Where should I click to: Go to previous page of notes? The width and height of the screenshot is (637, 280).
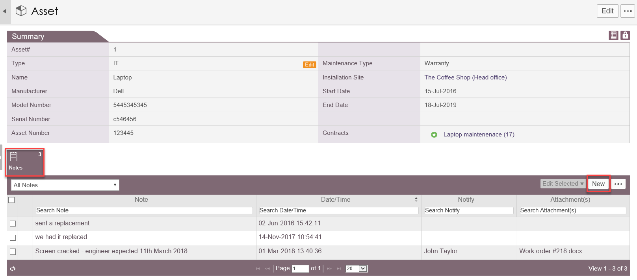click(x=267, y=269)
